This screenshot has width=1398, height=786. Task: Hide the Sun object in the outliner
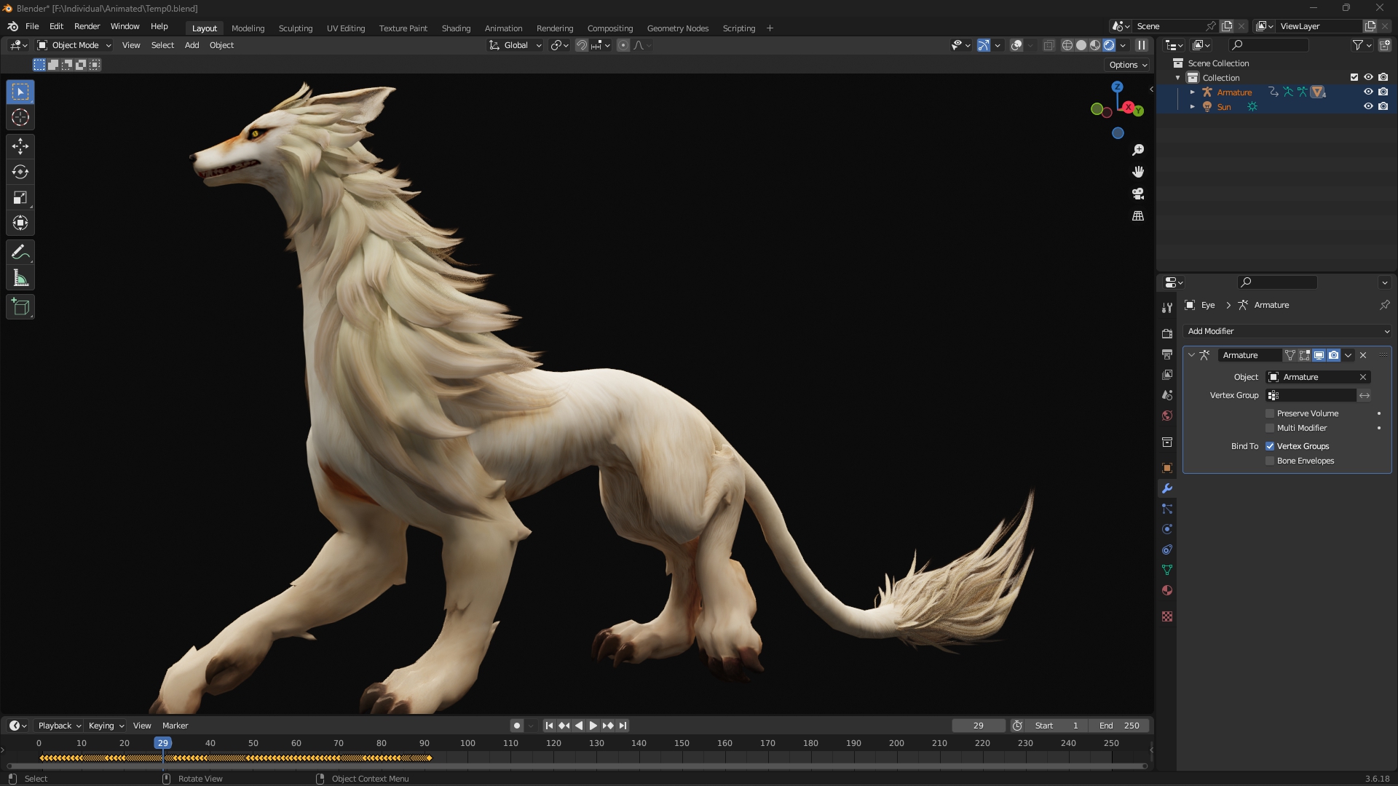[x=1368, y=106]
